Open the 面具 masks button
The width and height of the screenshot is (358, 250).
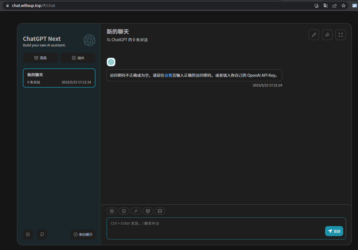point(40,58)
